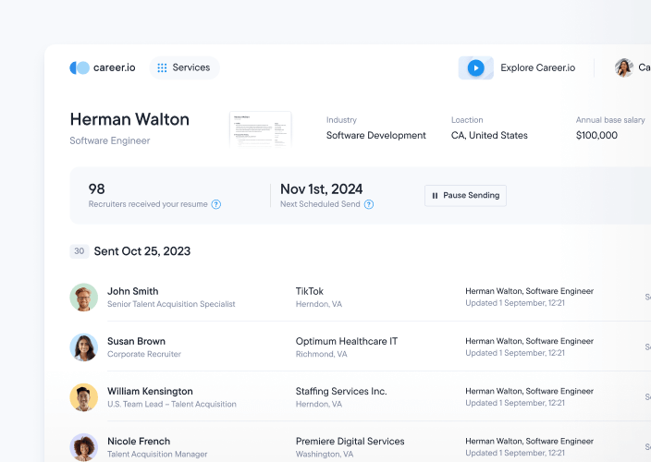Click the help icon next to Recruiters received
The width and height of the screenshot is (651, 462).
point(215,204)
